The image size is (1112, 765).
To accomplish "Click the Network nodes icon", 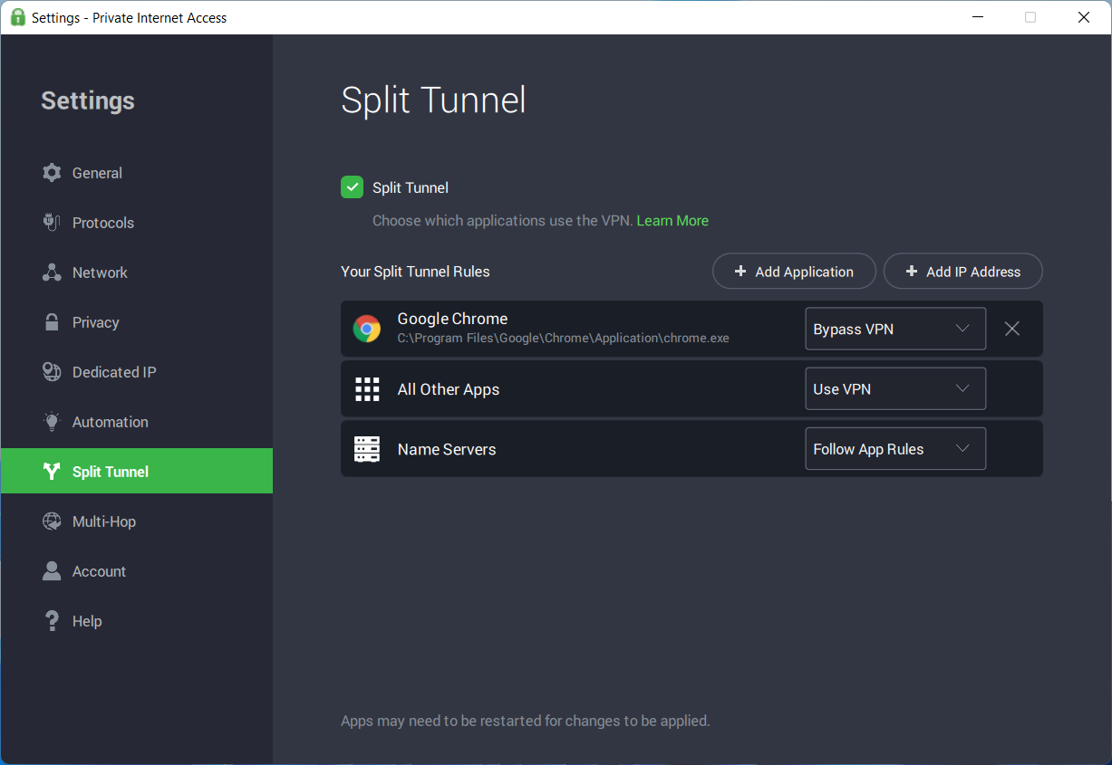I will point(53,273).
